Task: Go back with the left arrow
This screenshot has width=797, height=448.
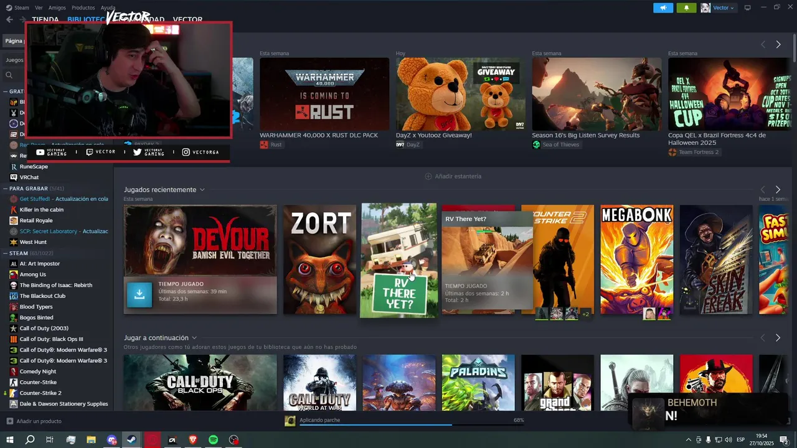Action: click(x=9, y=19)
